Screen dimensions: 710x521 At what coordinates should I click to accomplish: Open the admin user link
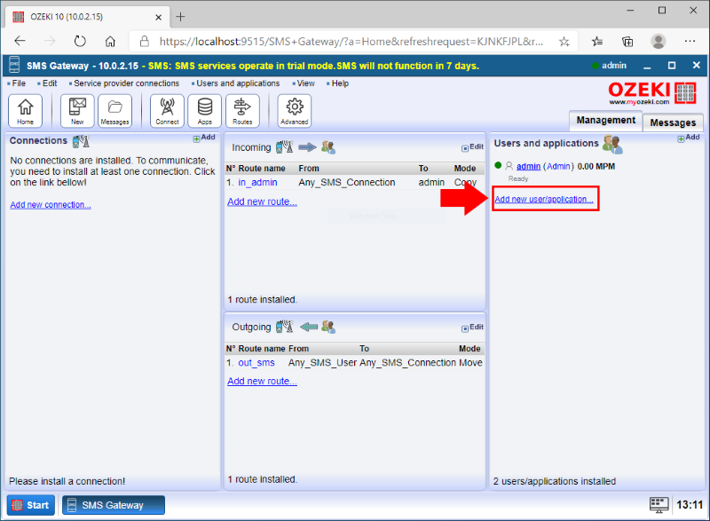(528, 167)
